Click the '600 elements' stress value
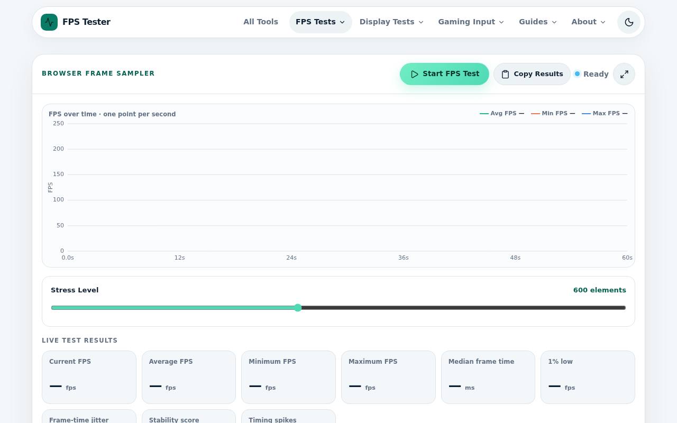This screenshot has width=677, height=423. click(x=600, y=290)
